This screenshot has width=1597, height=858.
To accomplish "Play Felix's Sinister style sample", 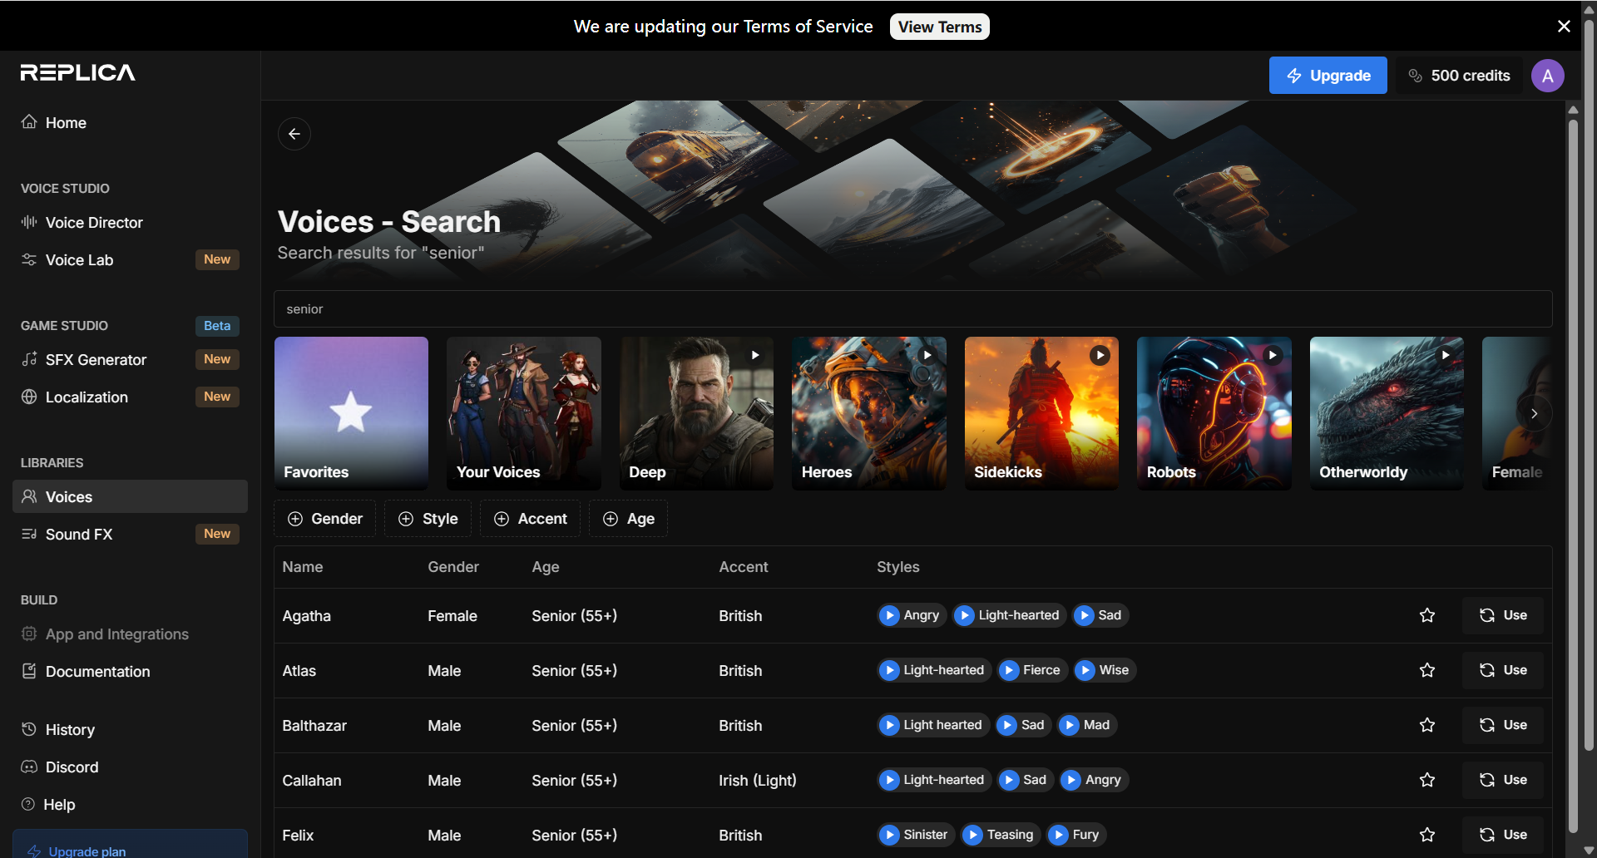I will (889, 835).
